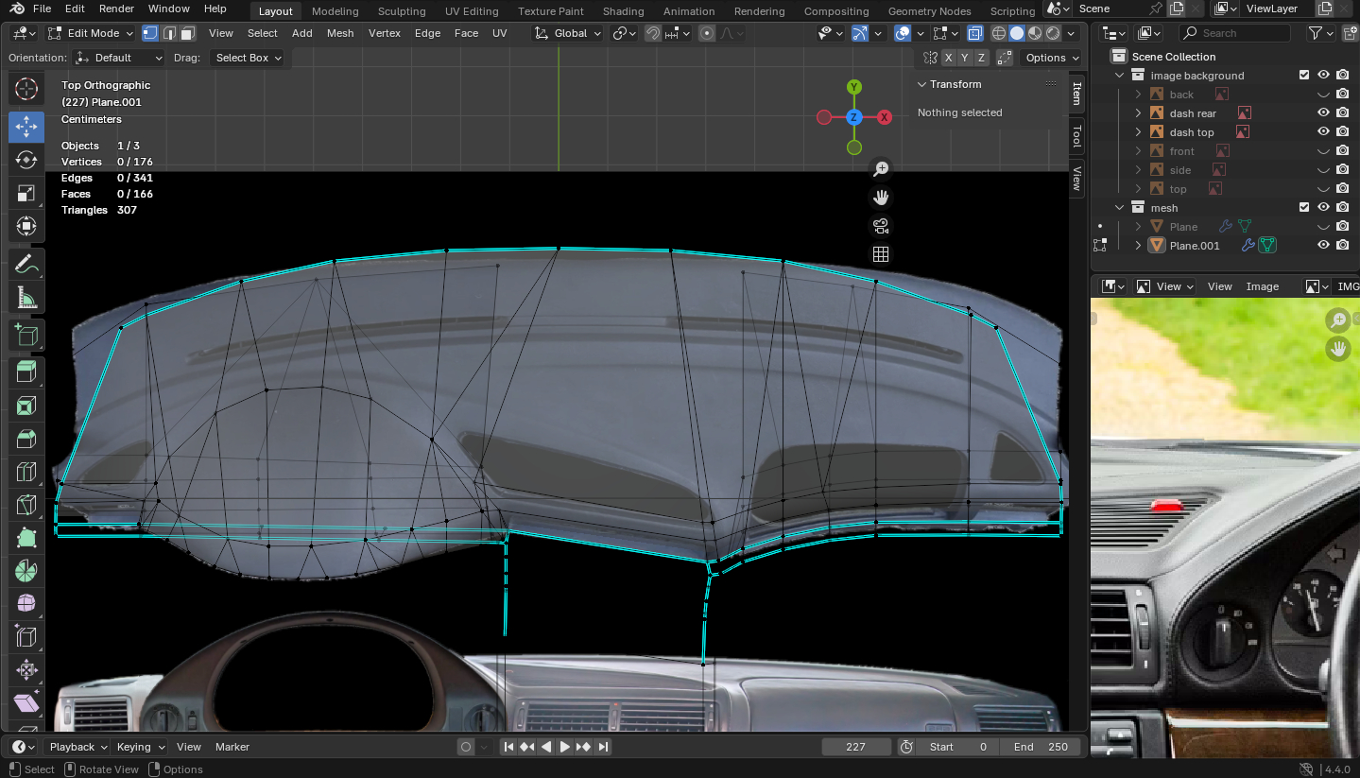Toggle visibility of Plane.001 object
Screen dimensions: 1360x778
click(x=1323, y=246)
